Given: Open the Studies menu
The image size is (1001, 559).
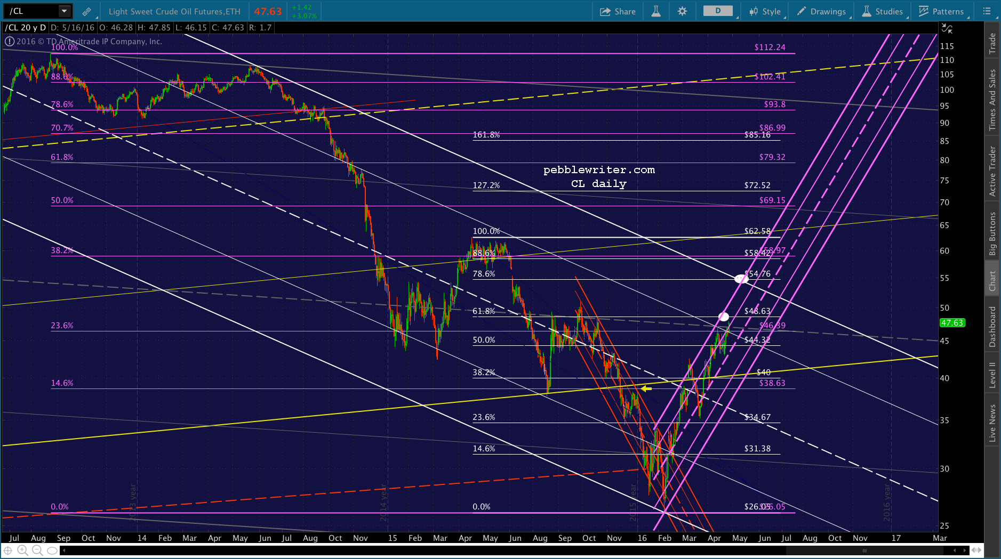Looking at the screenshot, I should click(882, 11).
